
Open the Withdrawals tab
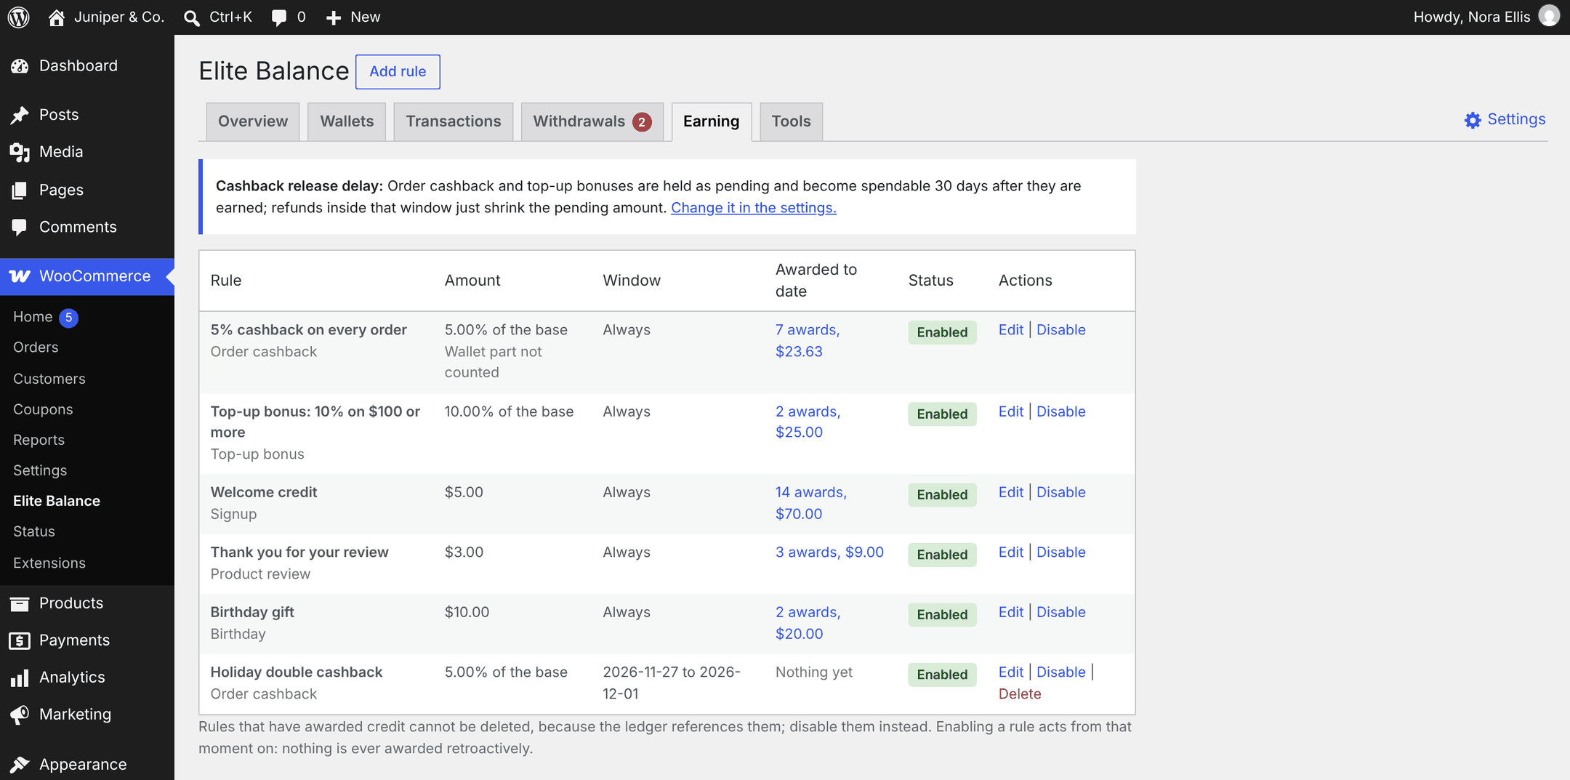click(x=592, y=121)
